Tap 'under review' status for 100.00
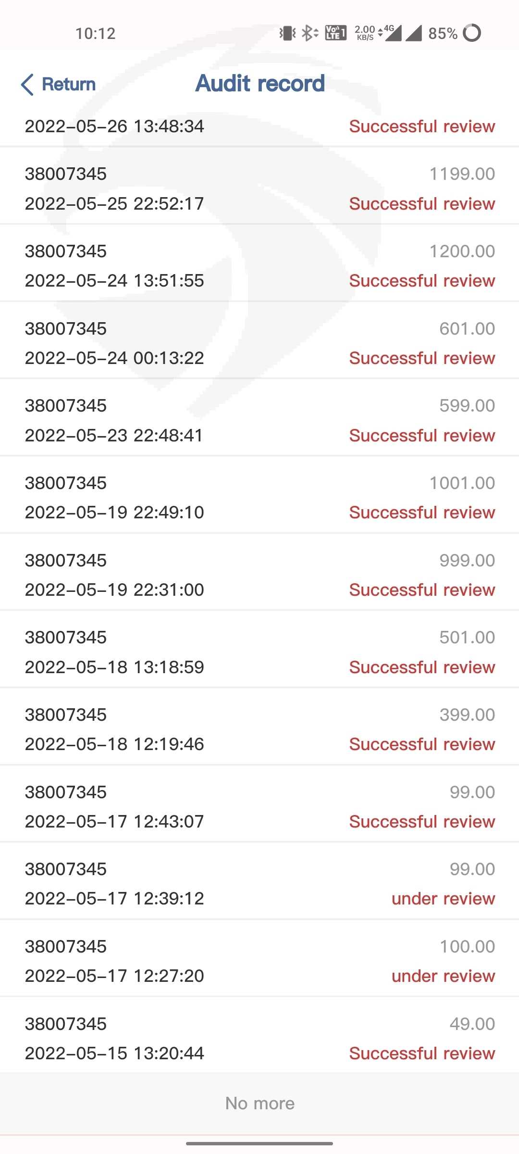Screen dimensions: 519x1154 click(x=443, y=976)
